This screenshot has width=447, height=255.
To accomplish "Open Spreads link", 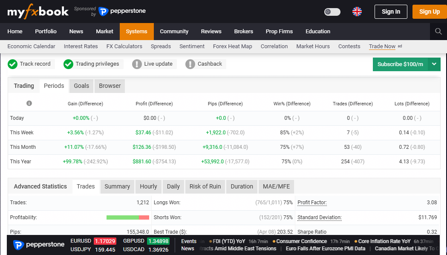I will 161,46.
